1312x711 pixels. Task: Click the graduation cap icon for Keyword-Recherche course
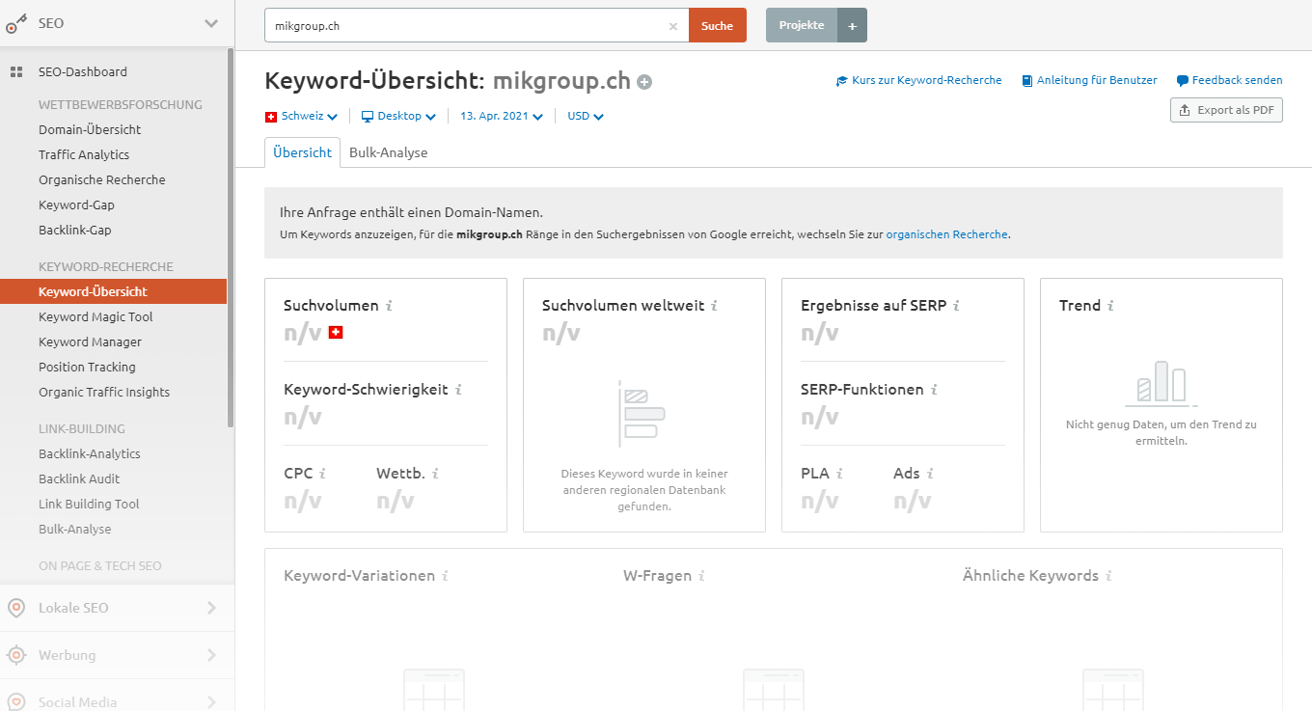click(x=841, y=81)
